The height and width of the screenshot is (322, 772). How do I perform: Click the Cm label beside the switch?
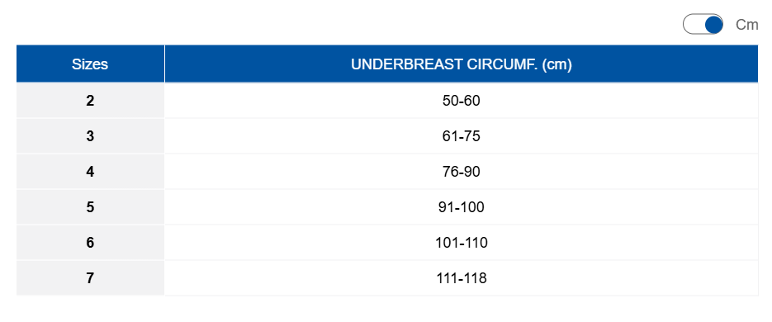(x=747, y=25)
